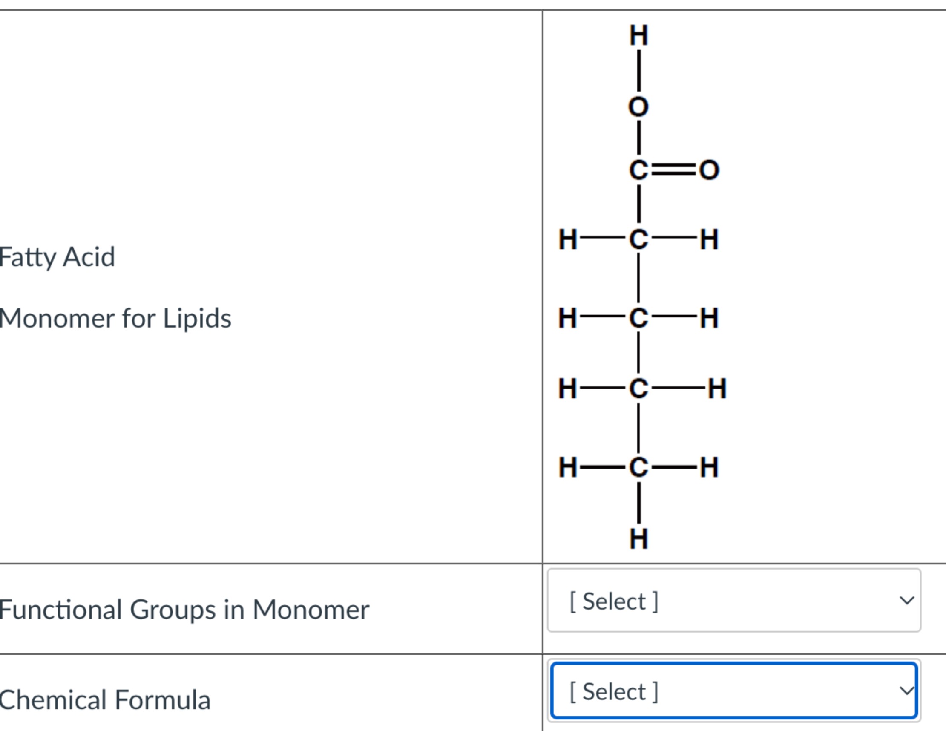Click the Fatty Acid label
The height and width of the screenshot is (731, 946).
pos(56,256)
